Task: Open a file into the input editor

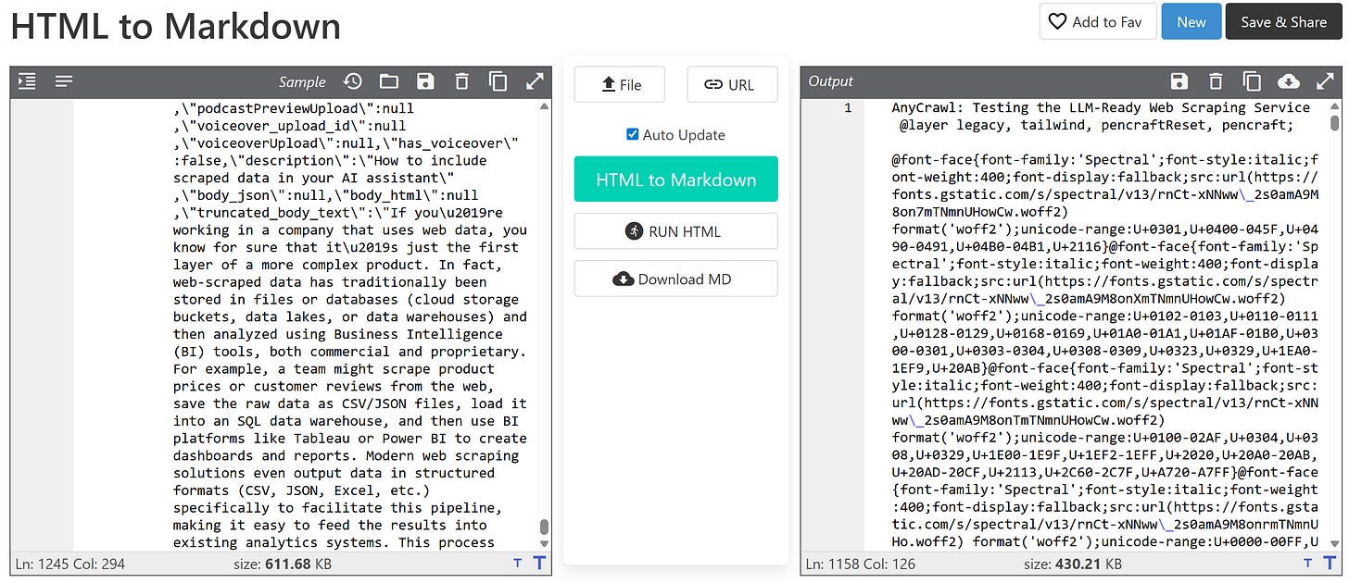Action: click(x=388, y=81)
